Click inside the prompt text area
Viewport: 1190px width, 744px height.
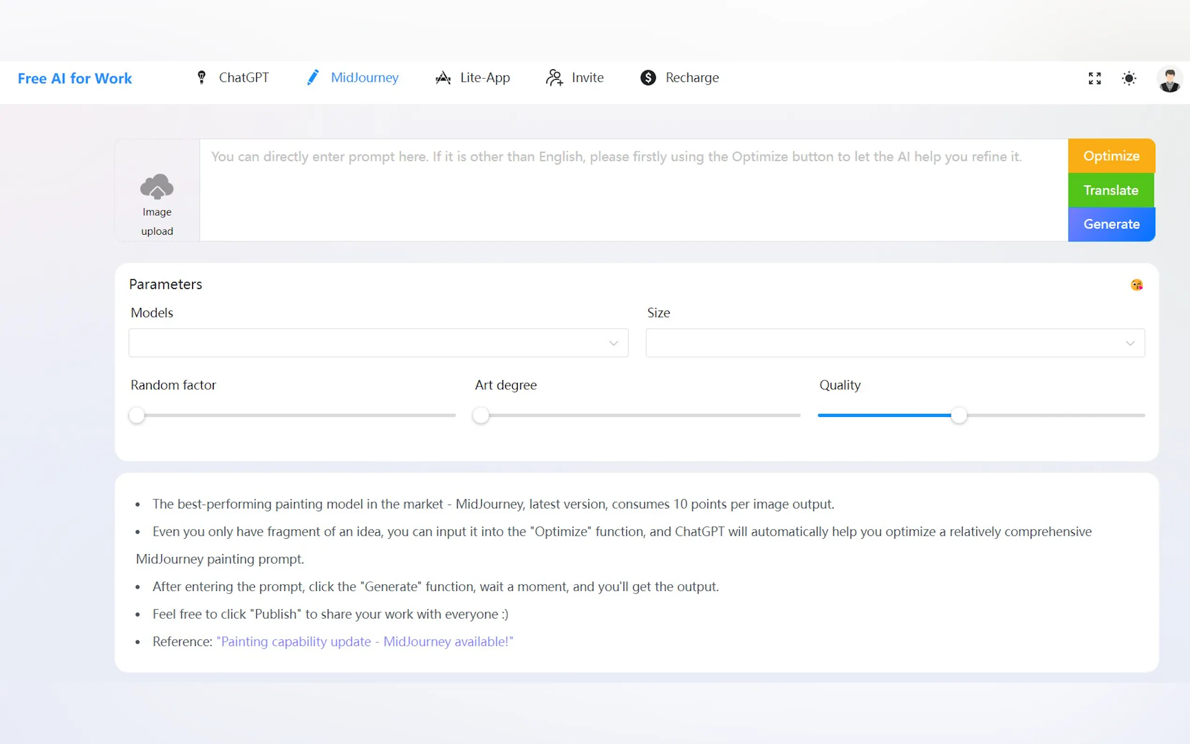point(633,197)
